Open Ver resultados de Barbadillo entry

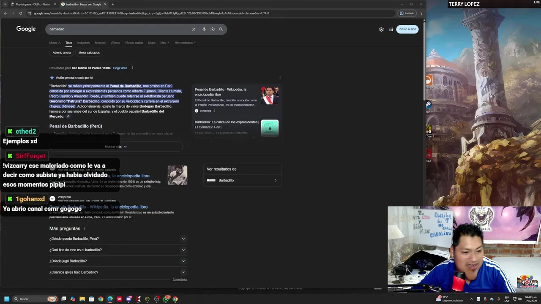242,180
